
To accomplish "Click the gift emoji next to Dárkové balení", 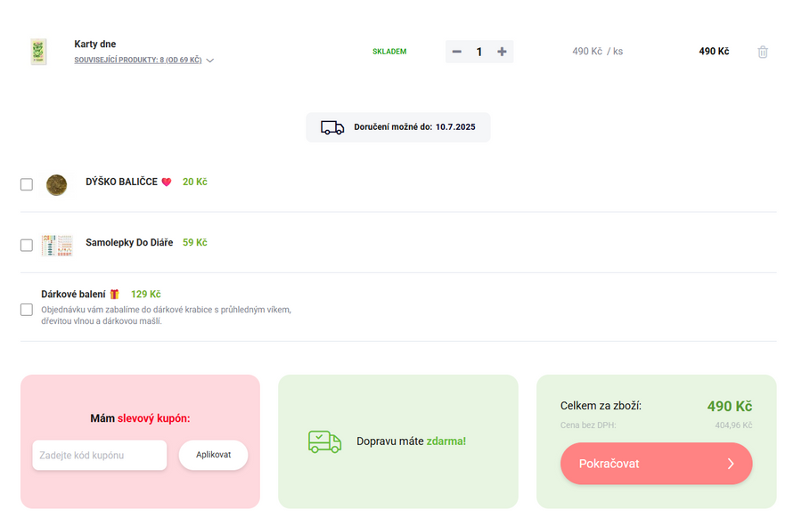I will coord(114,295).
